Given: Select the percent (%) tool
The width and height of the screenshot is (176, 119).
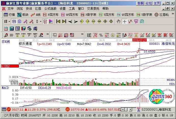Looking at the screenshot, I should (x=101, y=35).
